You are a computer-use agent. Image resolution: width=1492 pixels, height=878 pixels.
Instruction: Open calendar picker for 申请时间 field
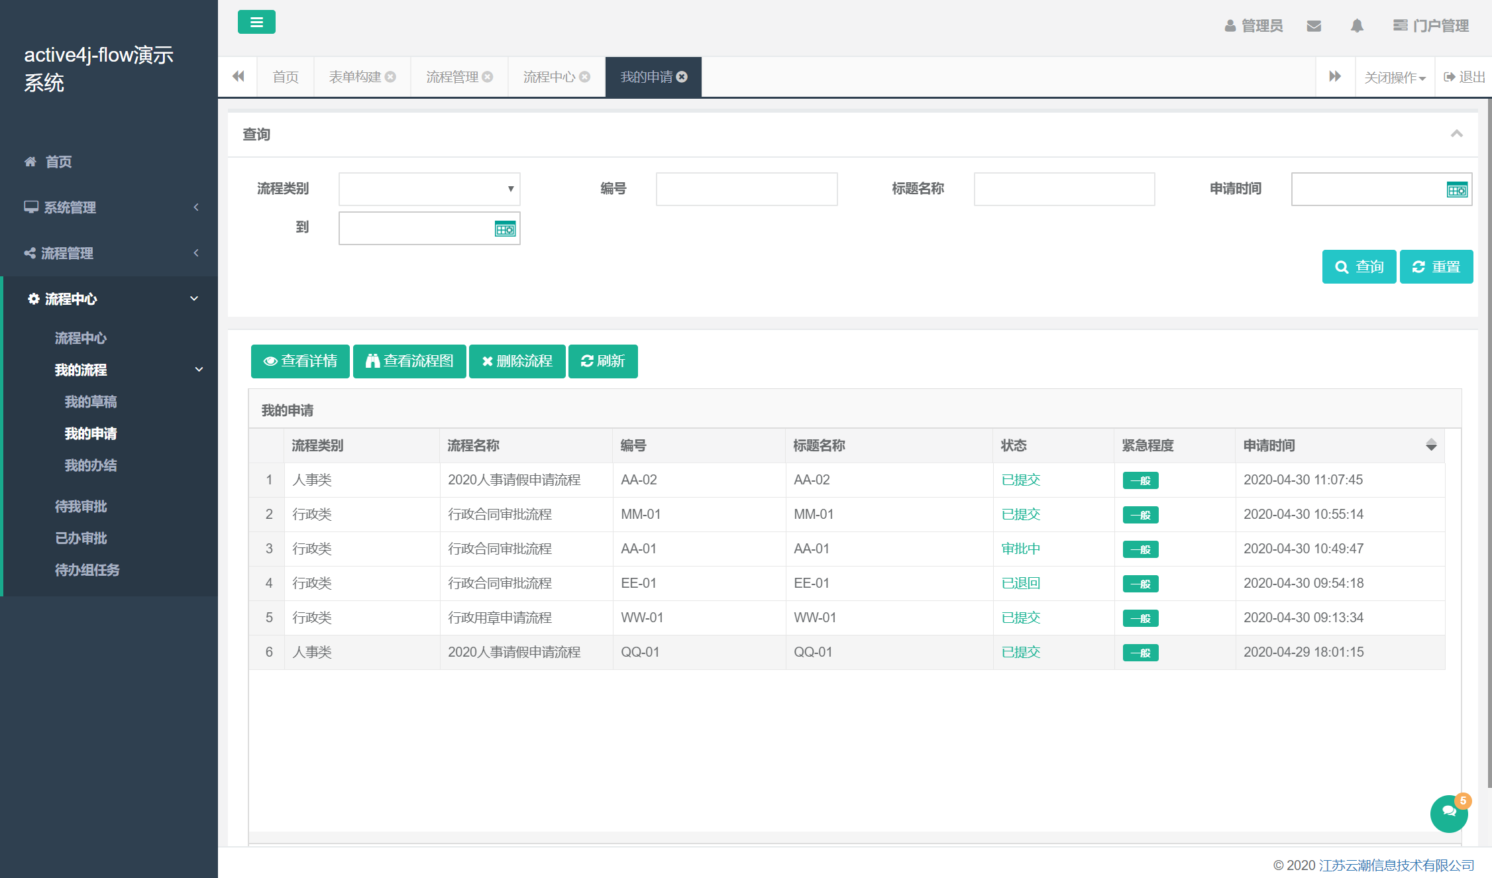[1456, 190]
